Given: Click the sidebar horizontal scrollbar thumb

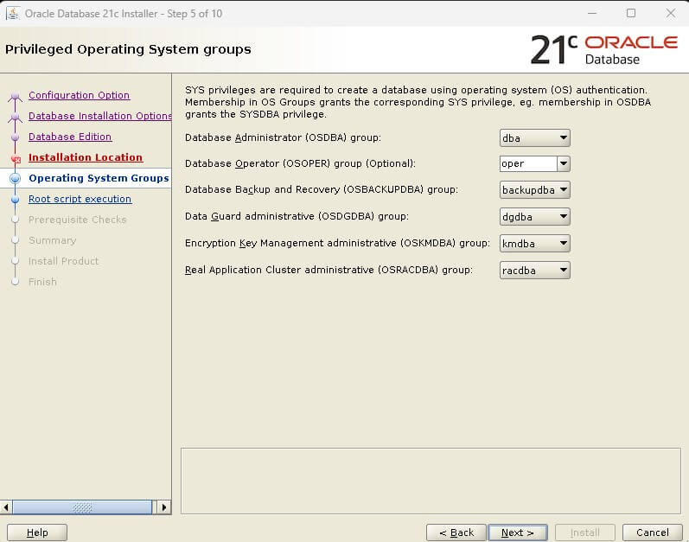Looking at the screenshot, I should 82,507.
